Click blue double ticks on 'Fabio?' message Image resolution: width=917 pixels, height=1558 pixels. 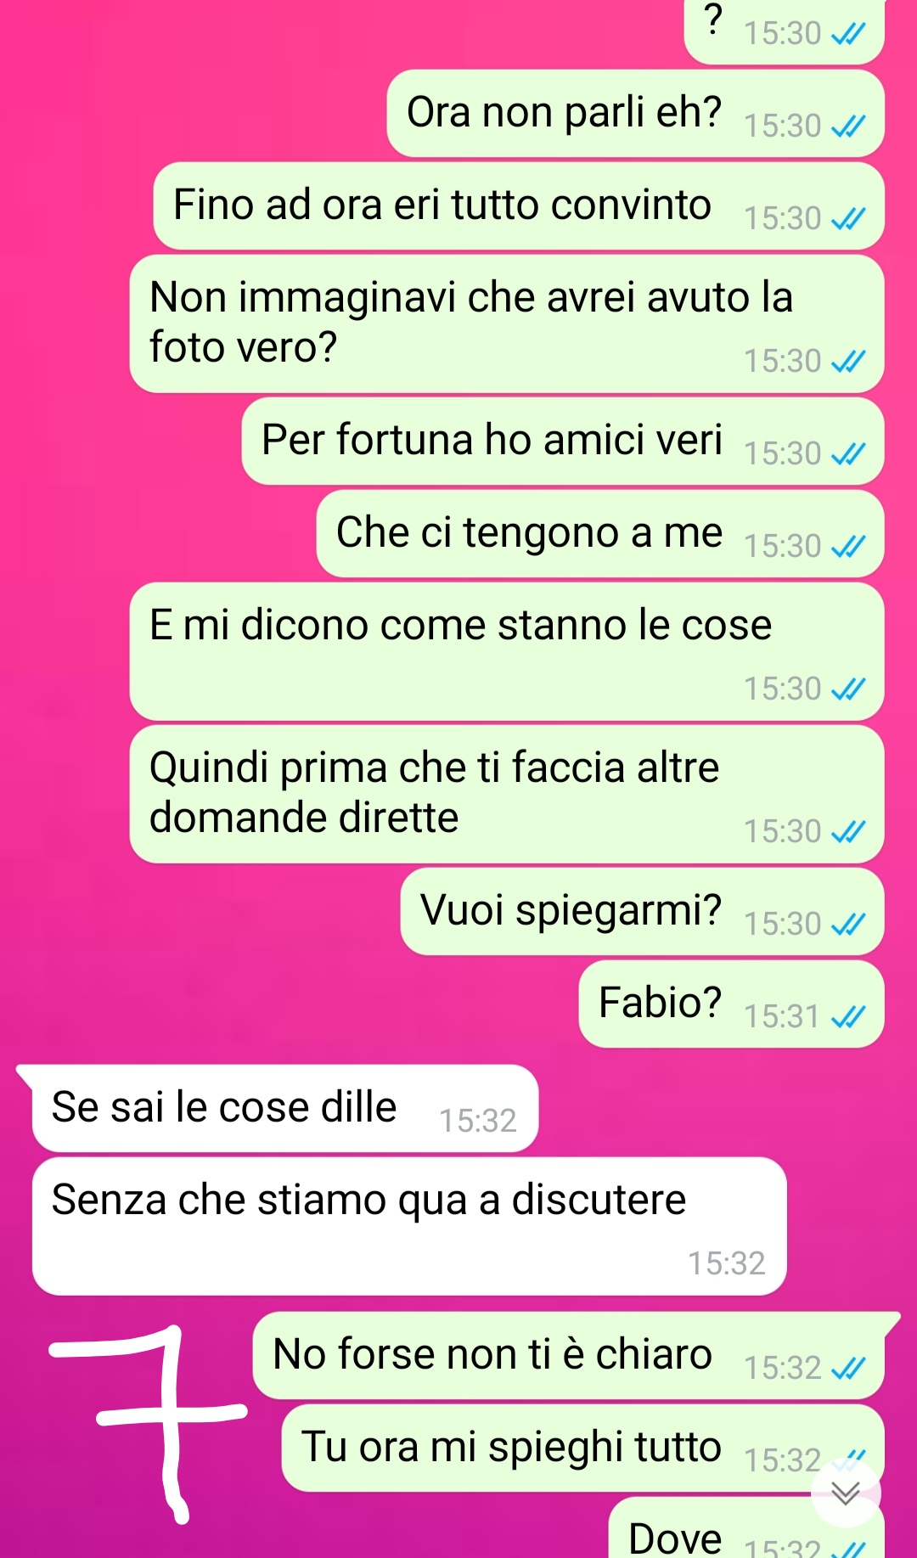click(847, 1016)
